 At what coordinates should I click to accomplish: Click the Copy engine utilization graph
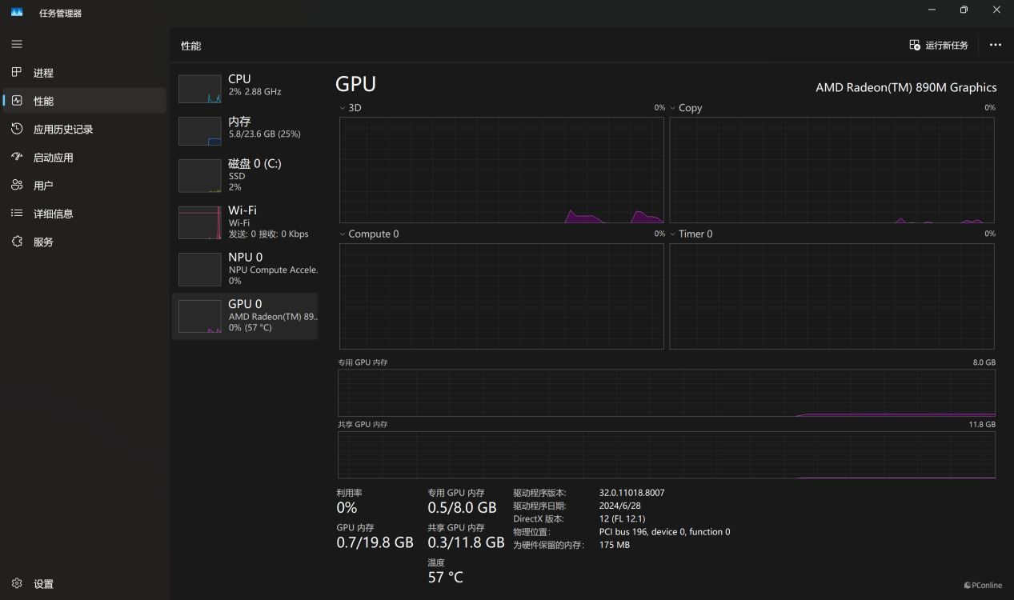point(832,170)
